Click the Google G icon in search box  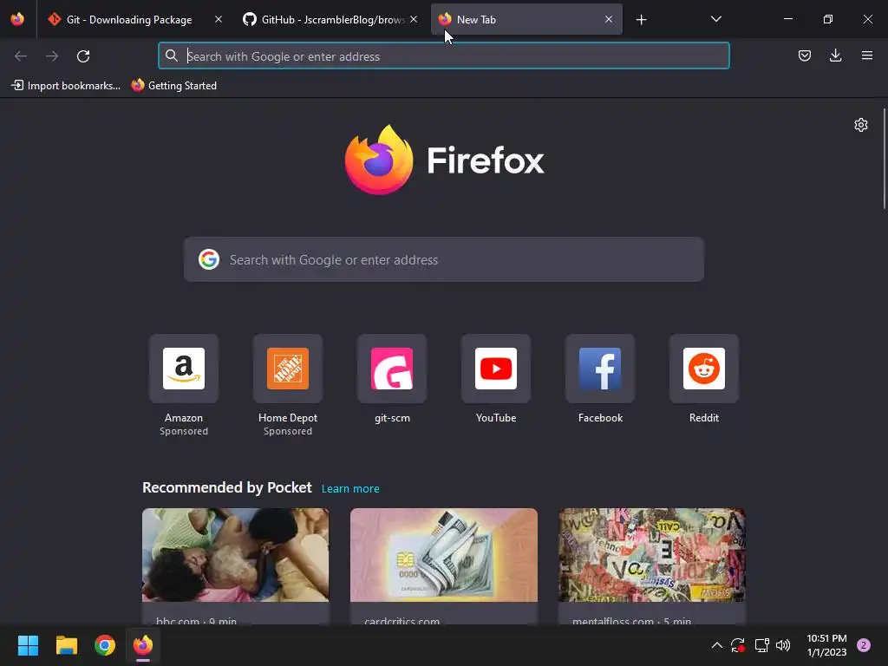point(209,259)
